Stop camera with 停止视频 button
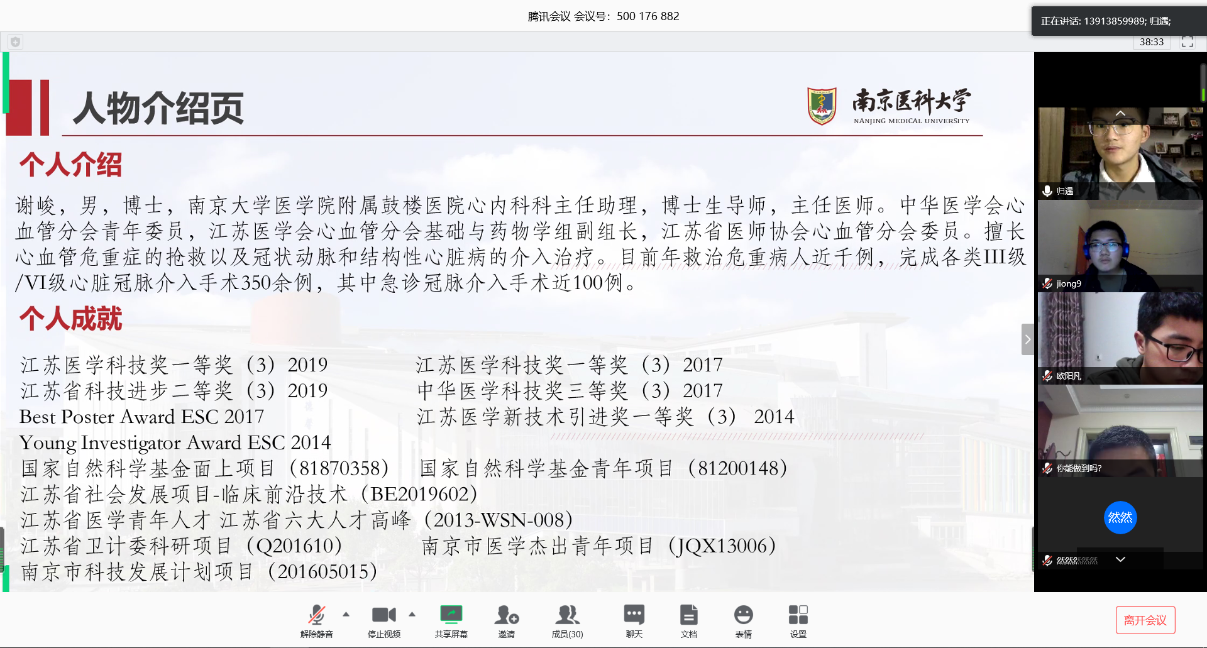Screen dimensions: 1207x648 click(383, 620)
